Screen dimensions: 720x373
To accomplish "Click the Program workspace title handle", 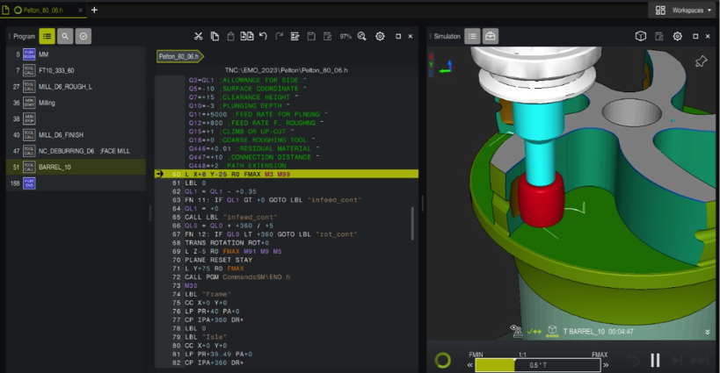I will point(22,36).
